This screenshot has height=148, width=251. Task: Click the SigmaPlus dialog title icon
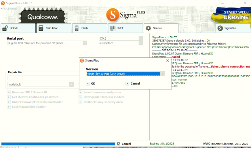point(82,61)
